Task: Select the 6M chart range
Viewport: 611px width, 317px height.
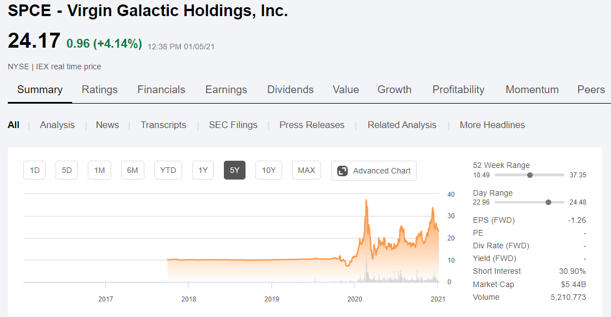Action: (133, 170)
